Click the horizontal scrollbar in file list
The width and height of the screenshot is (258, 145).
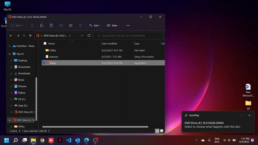(95, 127)
